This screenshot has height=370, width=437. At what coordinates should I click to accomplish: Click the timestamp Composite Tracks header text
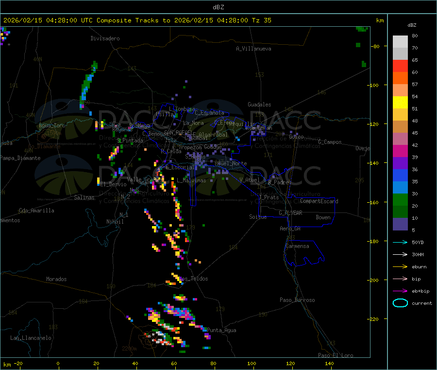[x=137, y=20]
